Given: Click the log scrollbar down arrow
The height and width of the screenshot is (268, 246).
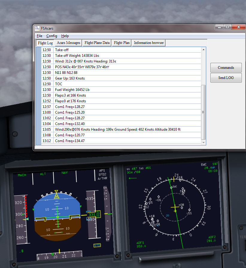Looking at the screenshot, I should (x=204, y=142).
